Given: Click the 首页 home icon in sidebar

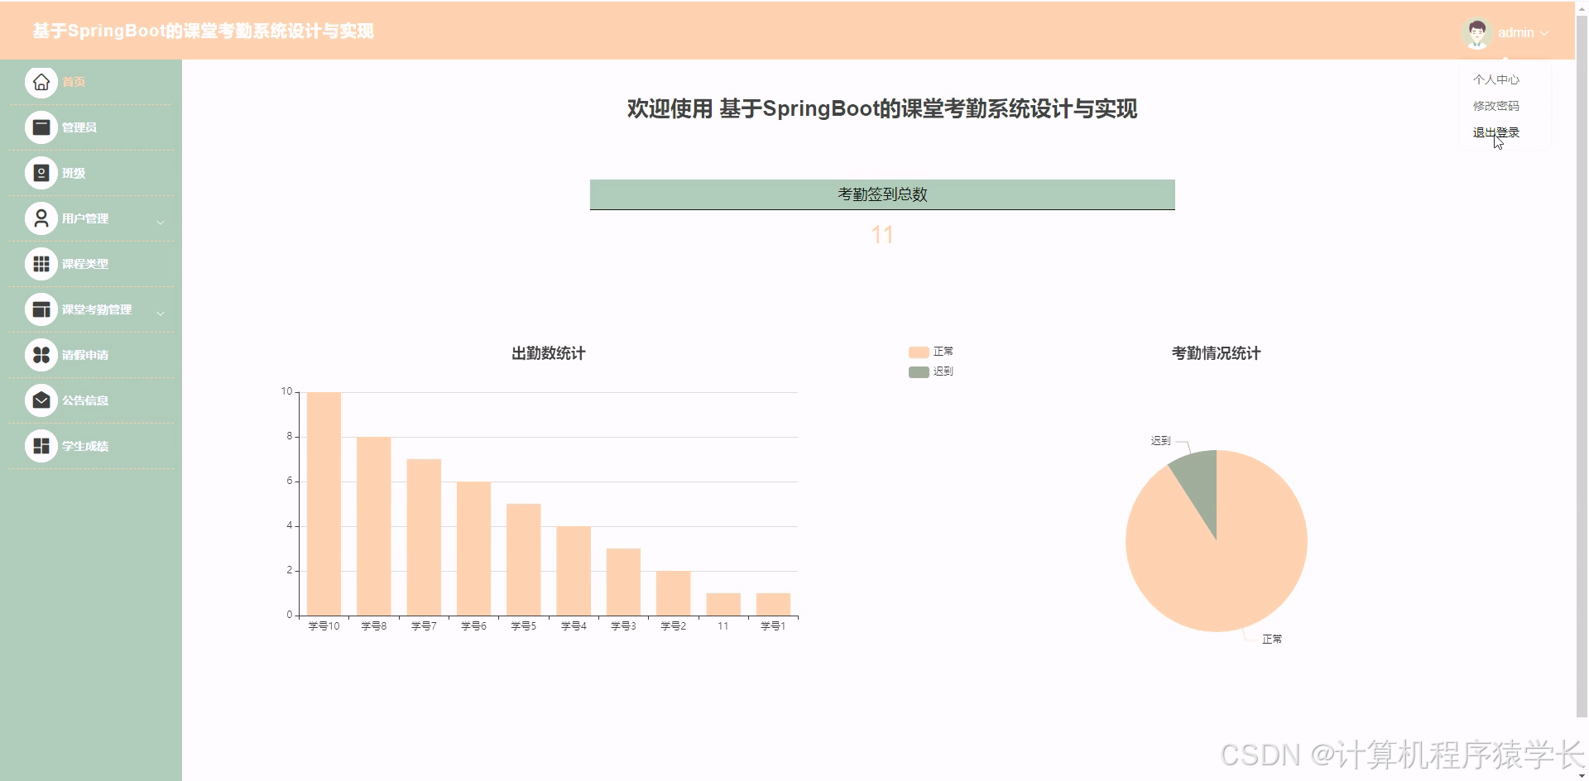Looking at the screenshot, I should (x=41, y=82).
